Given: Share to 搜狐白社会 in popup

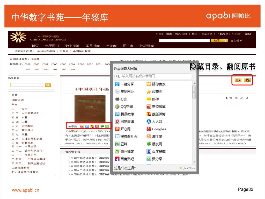Looking at the screenshot, I should coord(126,136).
